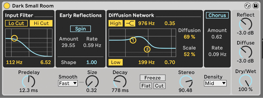263x98 pixels.
Task: Click the Size value 0.32
Action: (92, 90)
